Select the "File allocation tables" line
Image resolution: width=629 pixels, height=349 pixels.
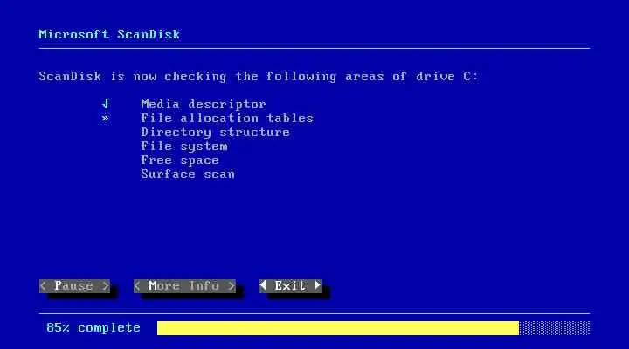click(x=227, y=118)
